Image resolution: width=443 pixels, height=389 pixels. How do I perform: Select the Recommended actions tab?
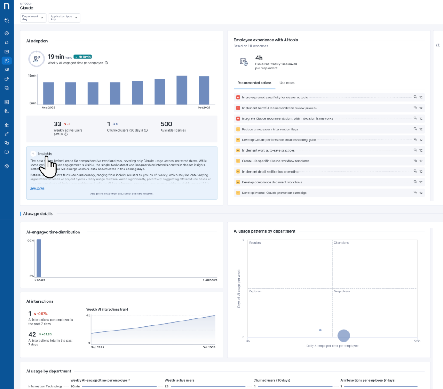254,83
